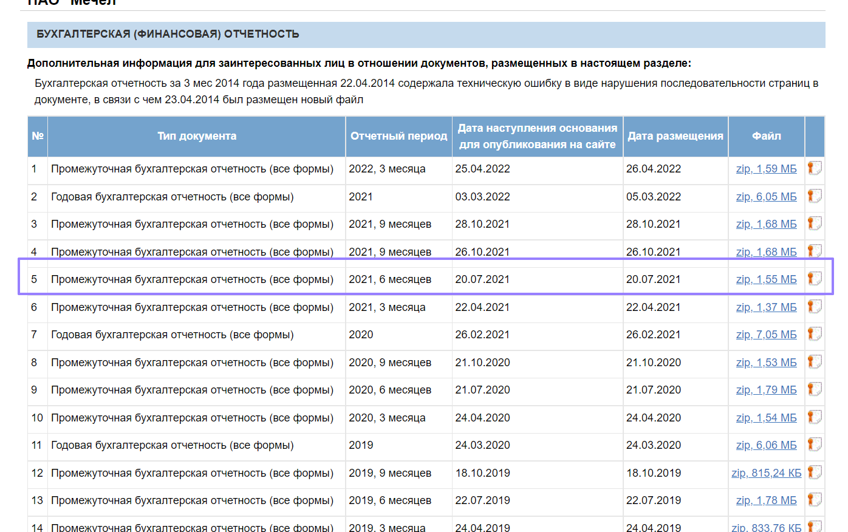Download the zip, 1,53 МБ file
Image resolution: width=848 pixels, height=532 pixels.
click(x=766, y=363)
